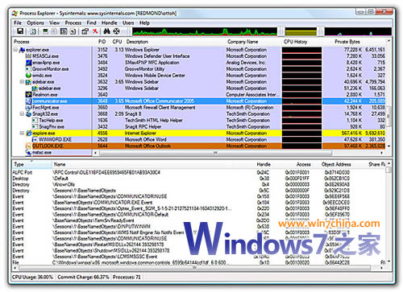
Task: Click the Realmon.exe process icon
Action: pos(29,95)
